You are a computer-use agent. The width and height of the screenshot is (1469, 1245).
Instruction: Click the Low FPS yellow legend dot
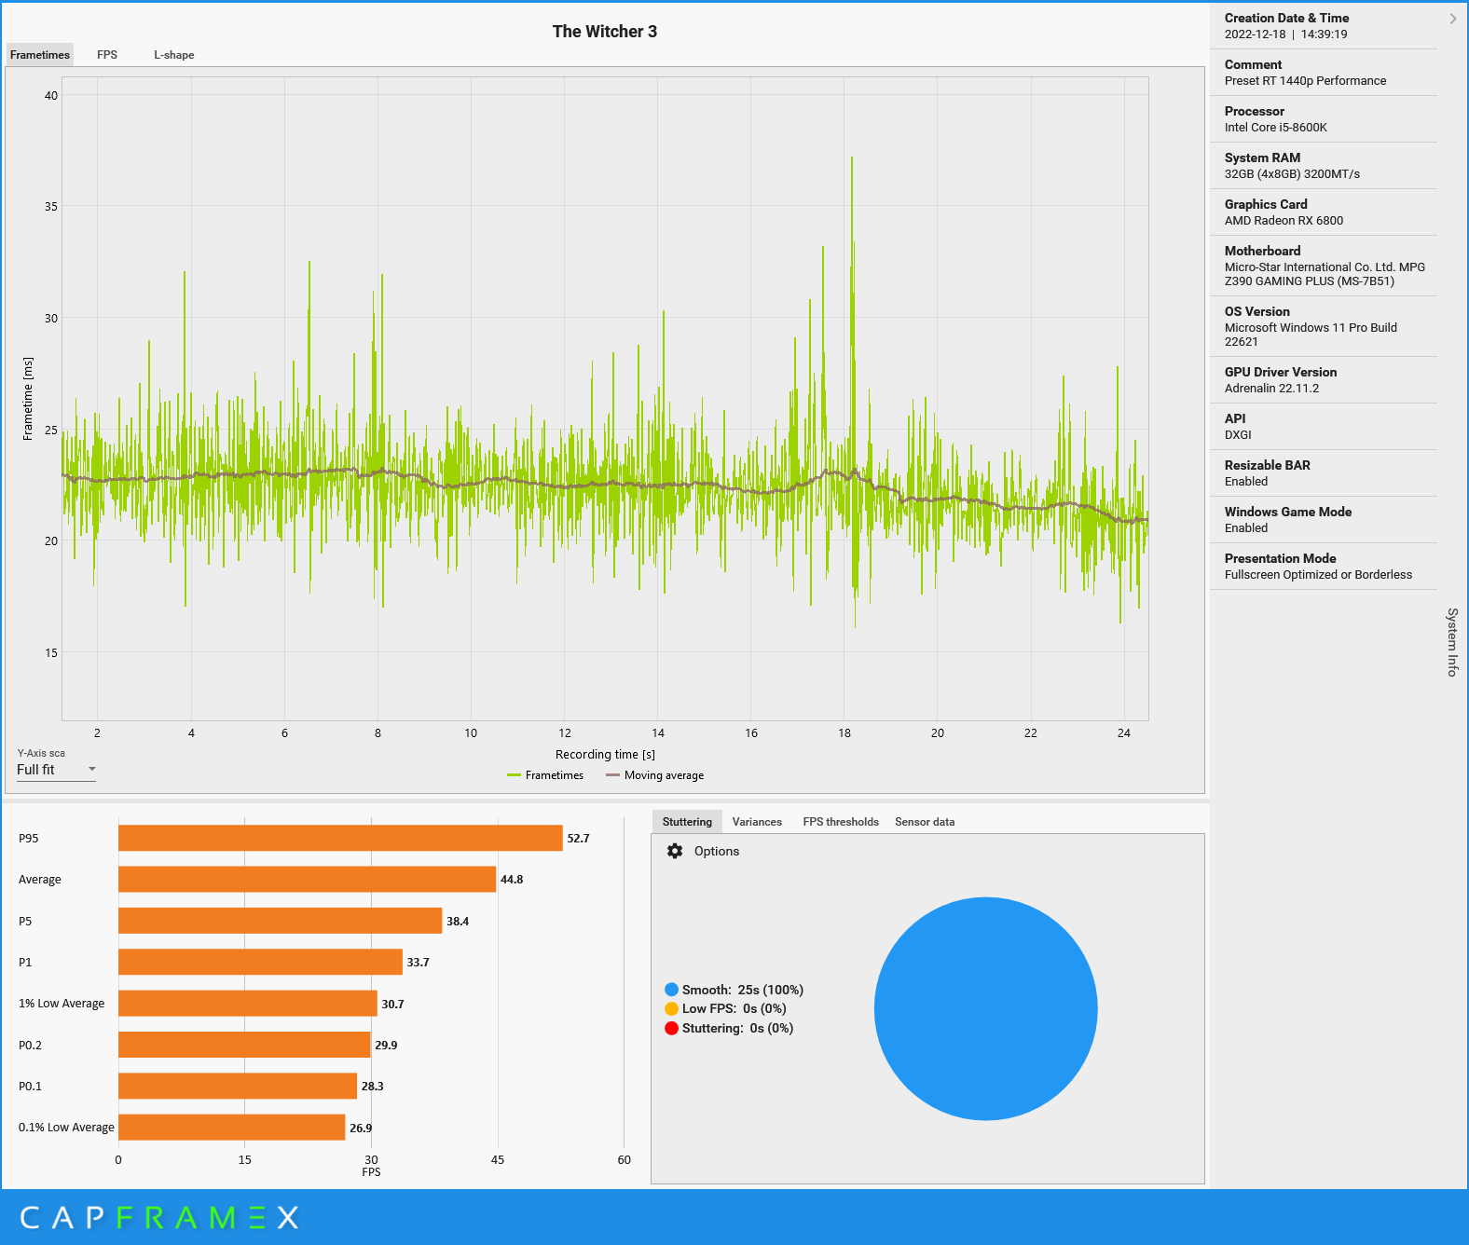(x=671, y=1008)
